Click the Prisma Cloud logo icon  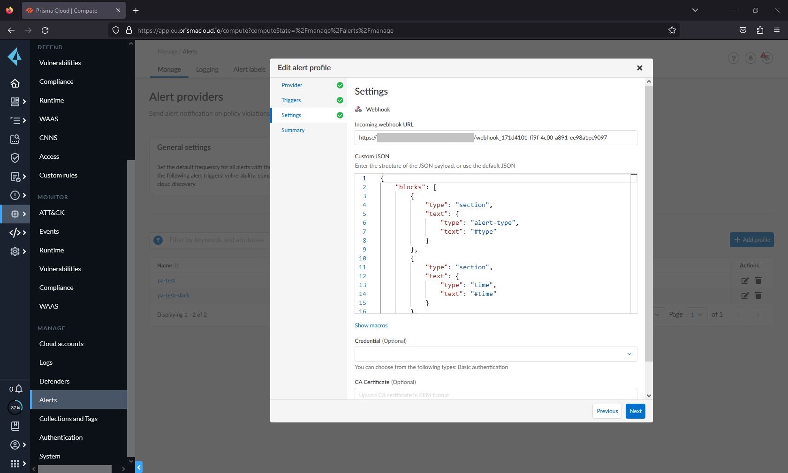(x=15, y=57)
